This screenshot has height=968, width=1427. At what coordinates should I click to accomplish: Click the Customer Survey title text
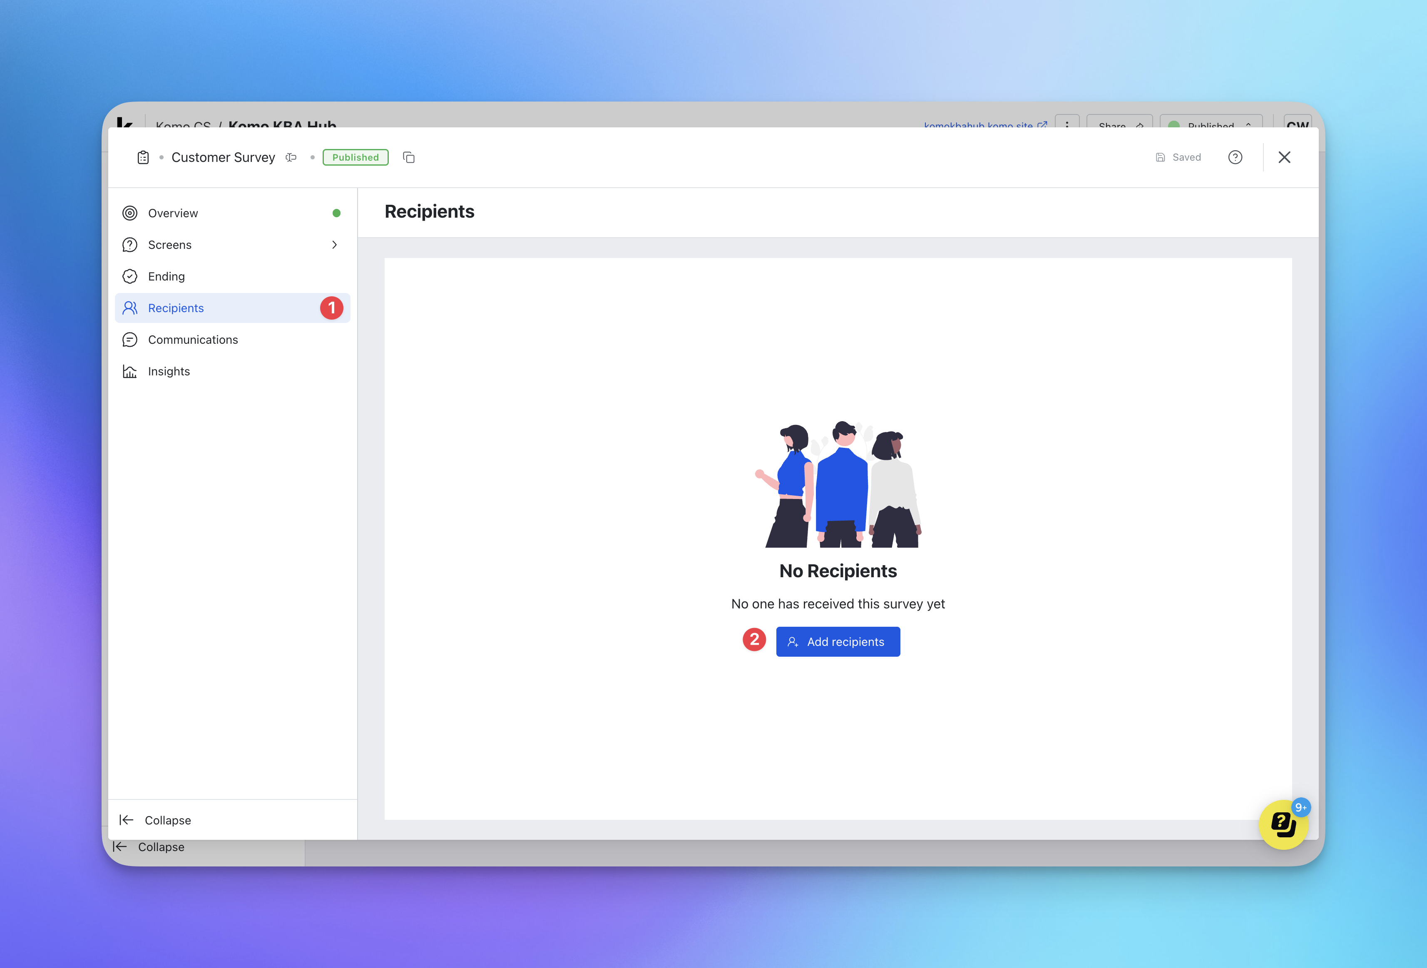(x=223, y=158)
